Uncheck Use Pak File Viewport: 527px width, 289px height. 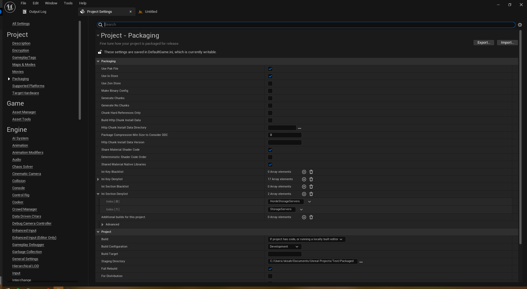click(270, 69)
